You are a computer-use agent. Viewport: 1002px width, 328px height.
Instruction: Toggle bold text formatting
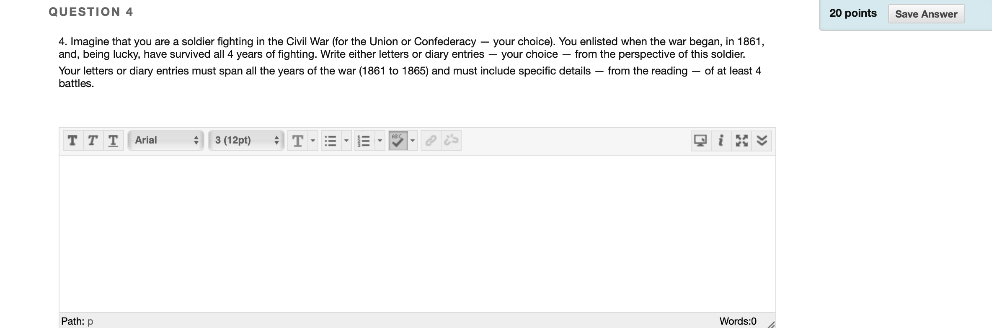point(73,141)
